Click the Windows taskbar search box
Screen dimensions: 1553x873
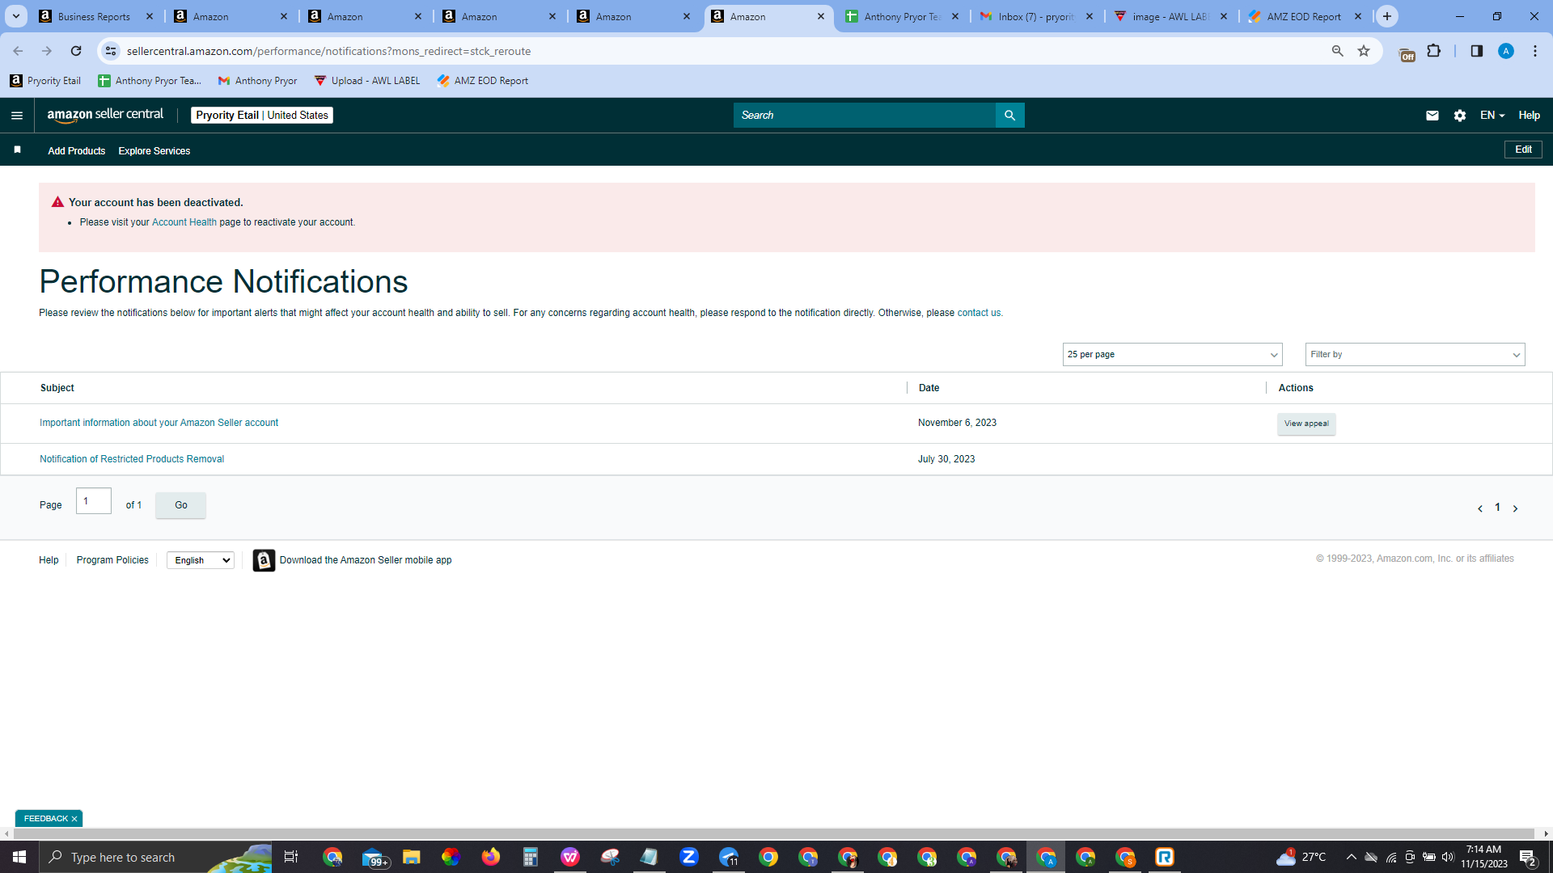(155, 857)
